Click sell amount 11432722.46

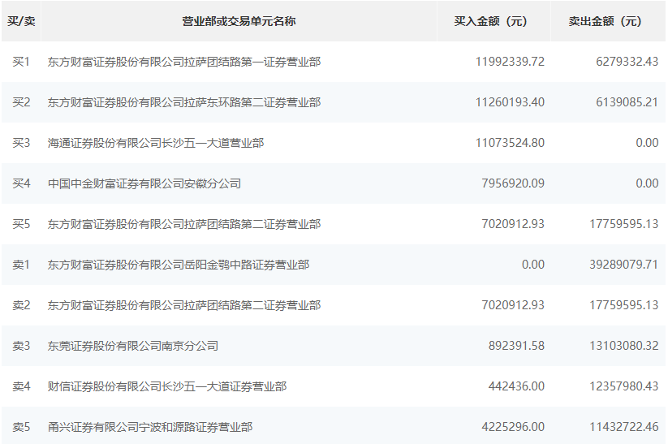[624, 427]
